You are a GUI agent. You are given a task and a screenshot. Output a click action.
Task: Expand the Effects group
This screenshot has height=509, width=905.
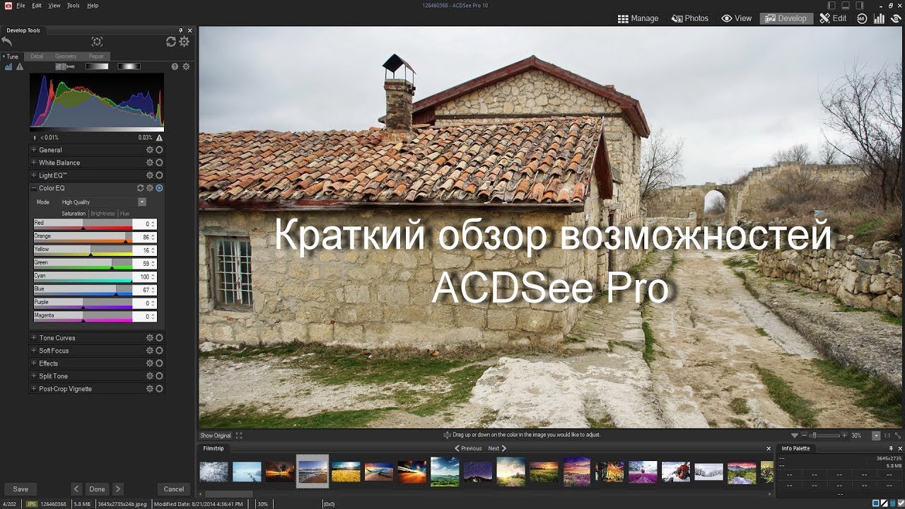coord(33,363)
